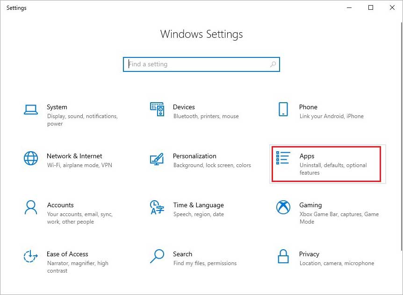
Task: Click 'Background, lock screen, colors' description
Action: [212, 165]
